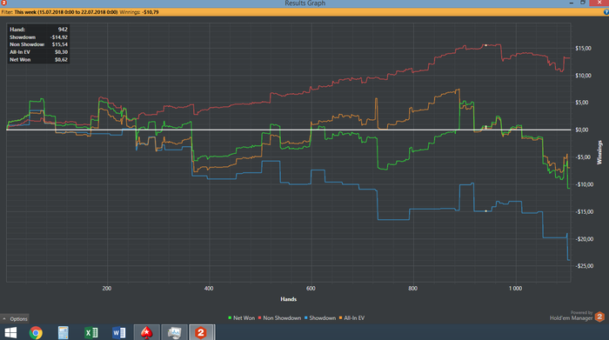Click the All-In EV $0,30 info row

[x=38, y=52]
